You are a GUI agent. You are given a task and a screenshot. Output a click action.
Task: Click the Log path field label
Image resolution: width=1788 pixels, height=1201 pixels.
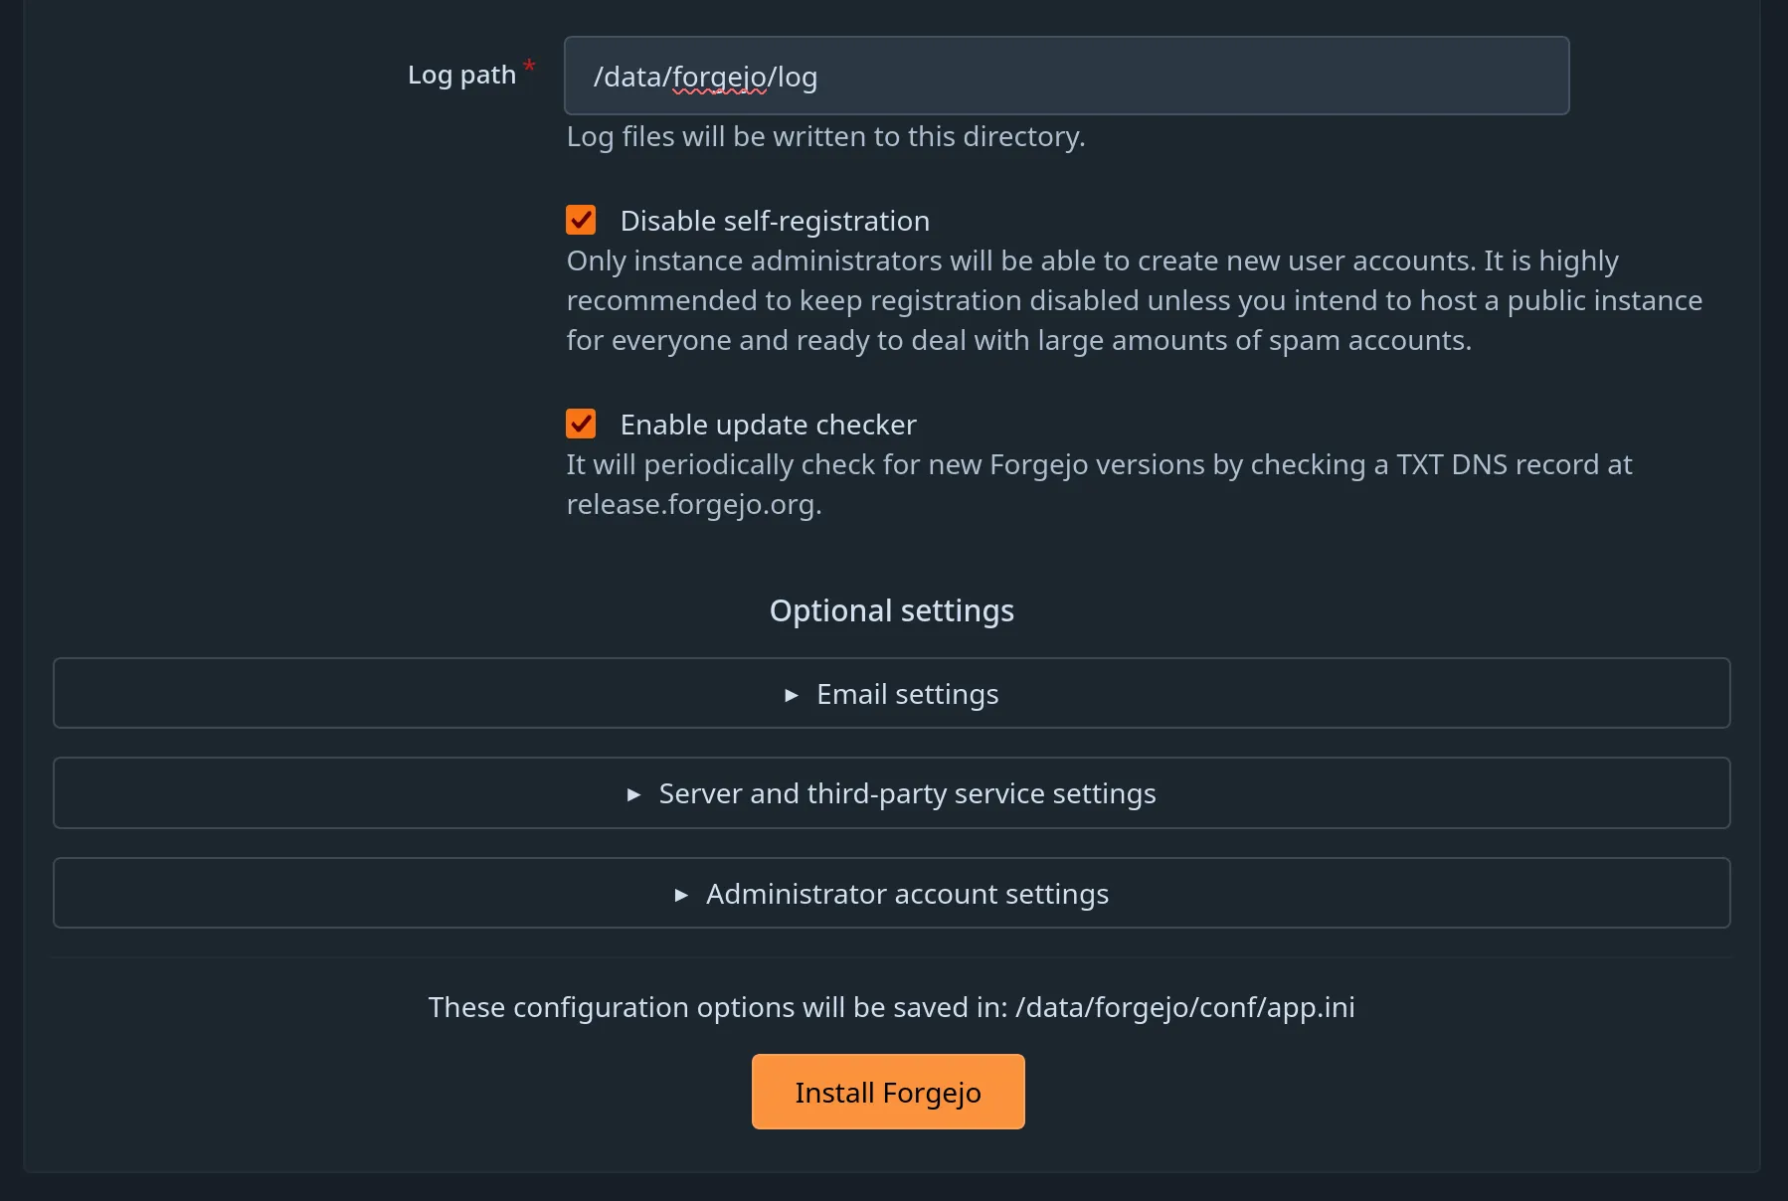[461, 74]
